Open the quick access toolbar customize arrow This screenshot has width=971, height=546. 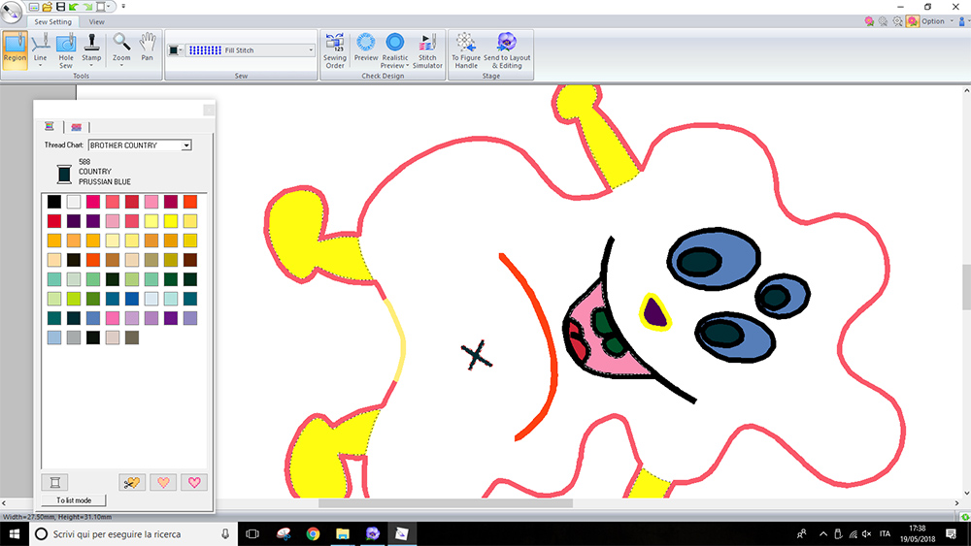pyautogui.click(x=123, y=6)
